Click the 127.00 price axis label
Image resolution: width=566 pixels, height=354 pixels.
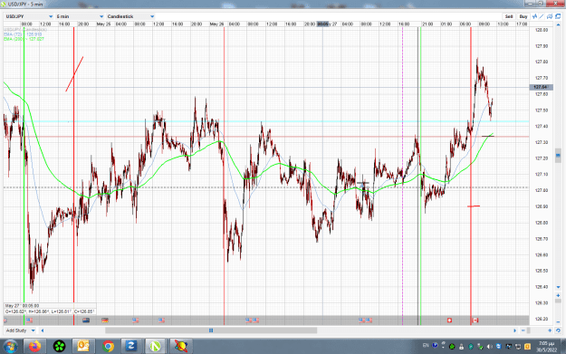click(x=542, y=190)
